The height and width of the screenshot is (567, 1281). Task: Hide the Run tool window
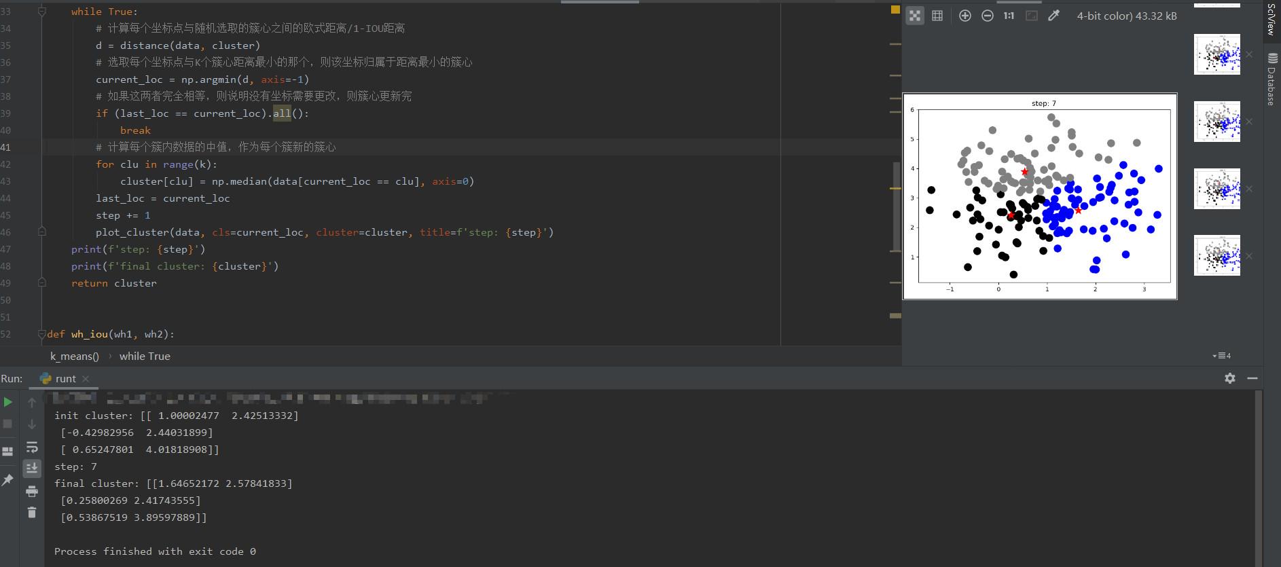pyautogui.click(x=1252, y=378)
